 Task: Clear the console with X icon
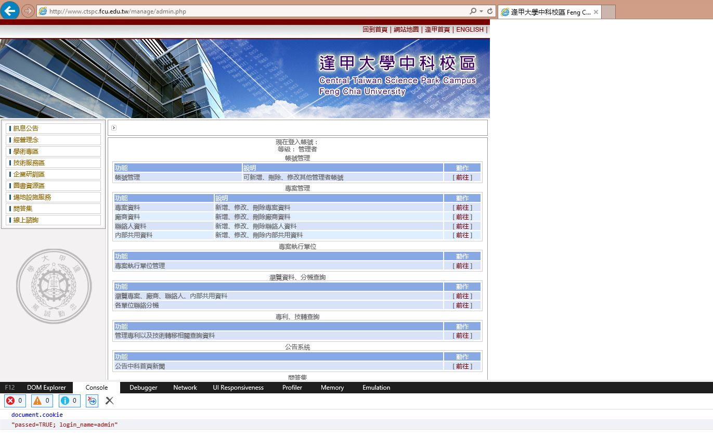pyautogui.click(x=109, y=401)
